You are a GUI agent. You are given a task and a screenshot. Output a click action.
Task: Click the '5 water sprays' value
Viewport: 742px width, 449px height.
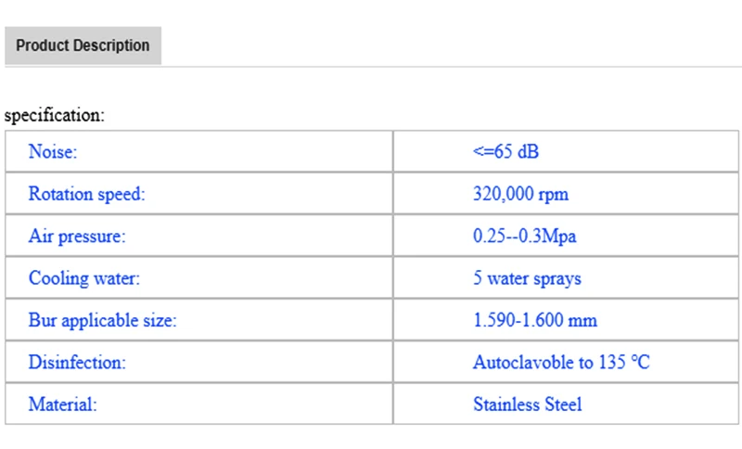click(x=527, y=278)
